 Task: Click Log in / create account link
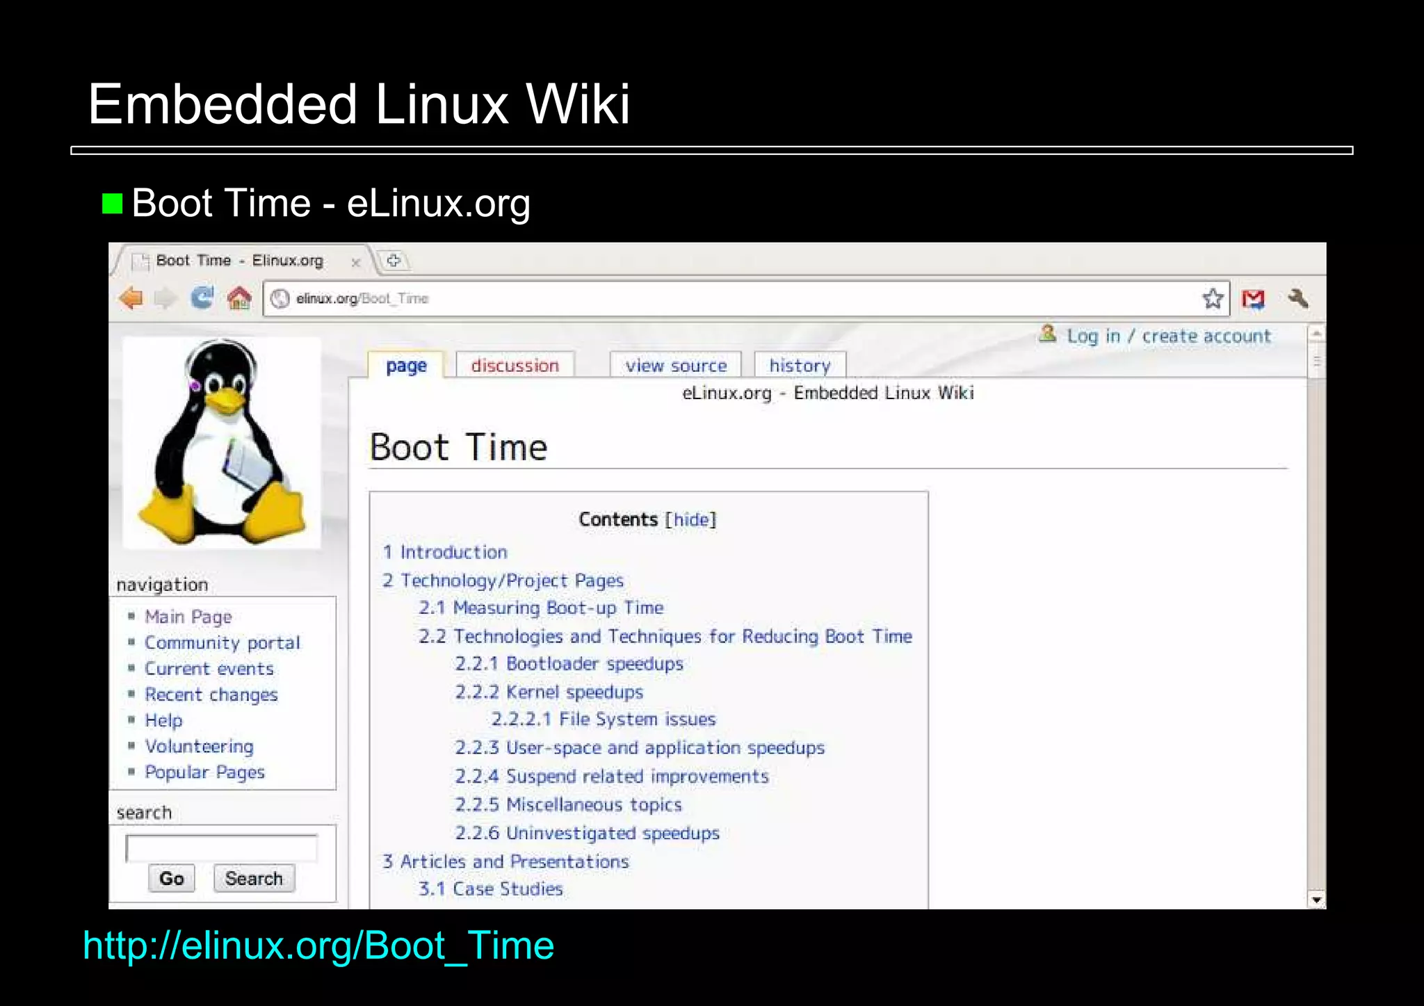point(1169,336)
